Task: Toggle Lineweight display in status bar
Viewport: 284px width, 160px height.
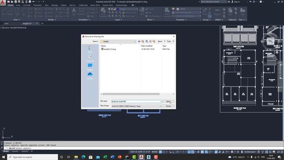Action: 198,152
